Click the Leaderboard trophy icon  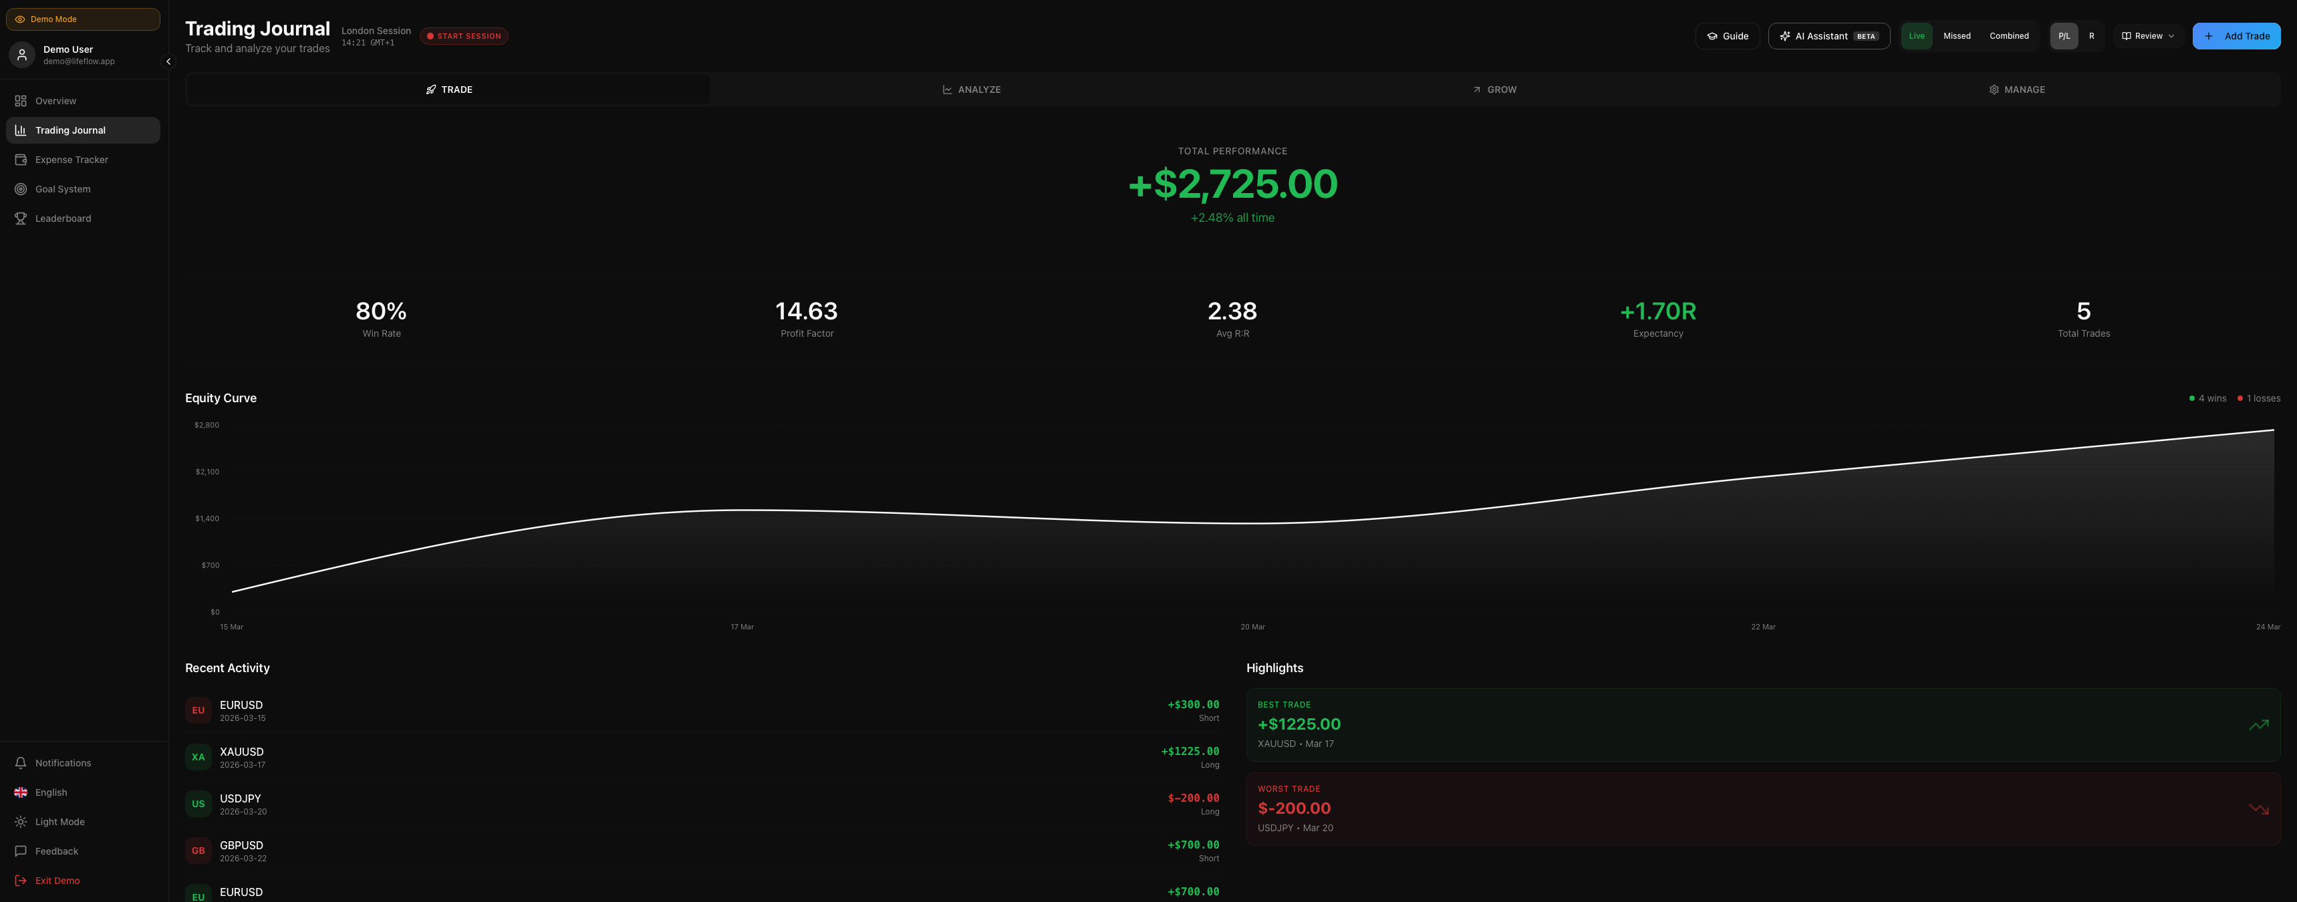(21, 218)
